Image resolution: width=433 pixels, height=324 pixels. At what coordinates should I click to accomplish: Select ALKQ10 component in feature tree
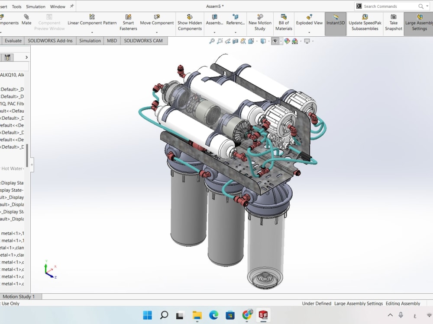pyautogui.click(x=12, y=75)
